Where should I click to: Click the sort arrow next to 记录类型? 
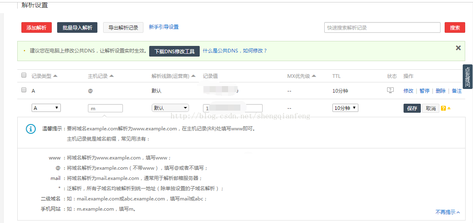click(55, 76)
